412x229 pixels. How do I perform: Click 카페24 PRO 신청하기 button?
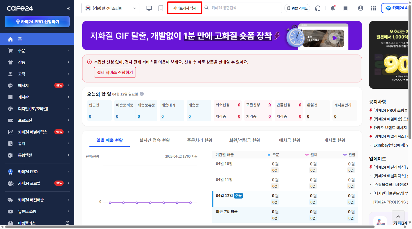point(37,21)
